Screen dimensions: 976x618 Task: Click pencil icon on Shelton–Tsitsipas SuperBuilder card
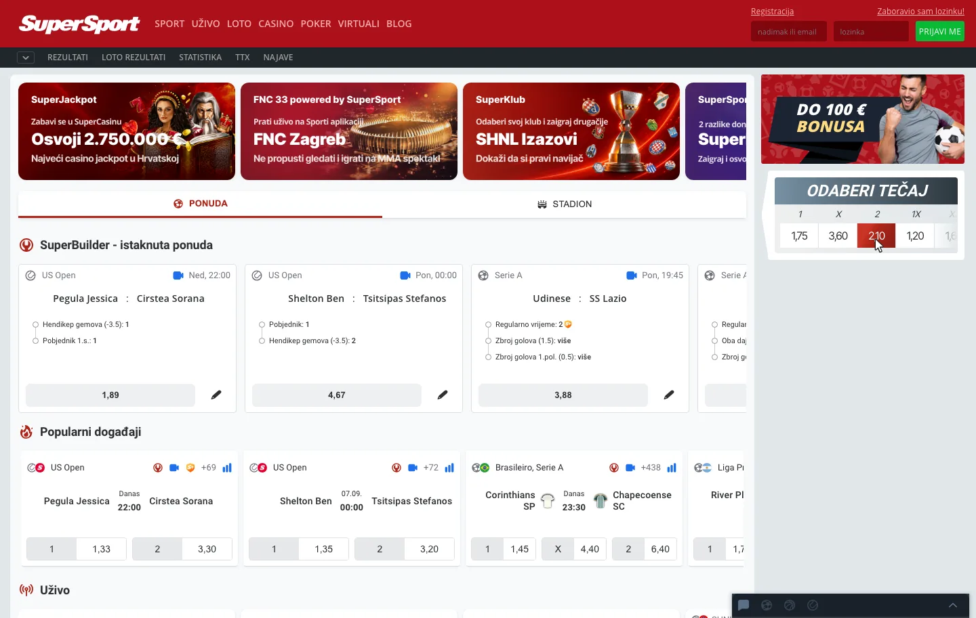coord(443,395)
